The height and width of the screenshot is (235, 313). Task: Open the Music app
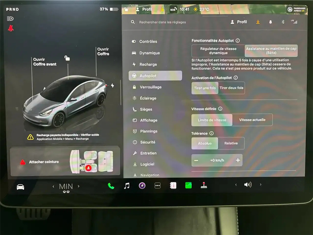[x=127, y=186]
